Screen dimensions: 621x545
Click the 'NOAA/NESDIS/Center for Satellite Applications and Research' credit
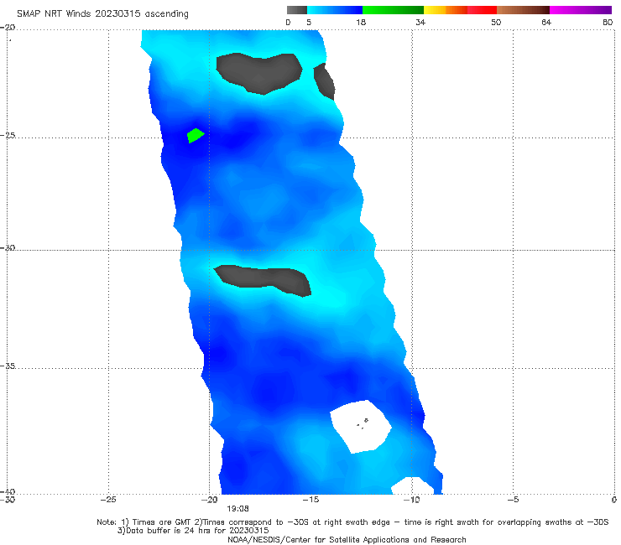[347, 540]
